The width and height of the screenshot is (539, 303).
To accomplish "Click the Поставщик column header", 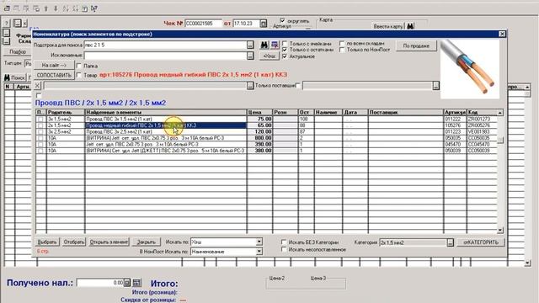I will click(406, 112).
